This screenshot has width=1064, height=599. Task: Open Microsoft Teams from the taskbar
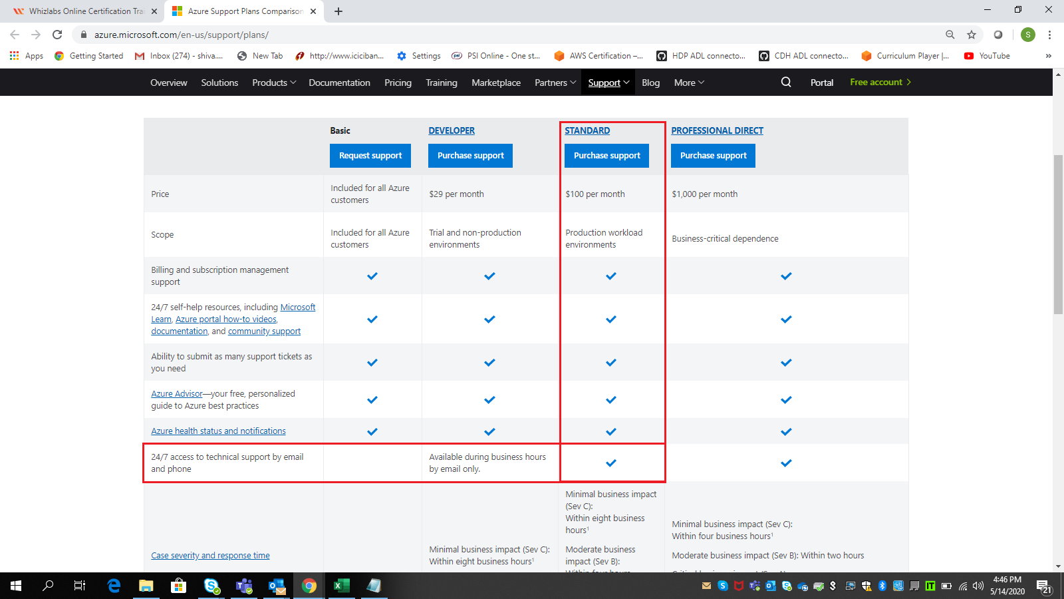(x=244, y=586)
